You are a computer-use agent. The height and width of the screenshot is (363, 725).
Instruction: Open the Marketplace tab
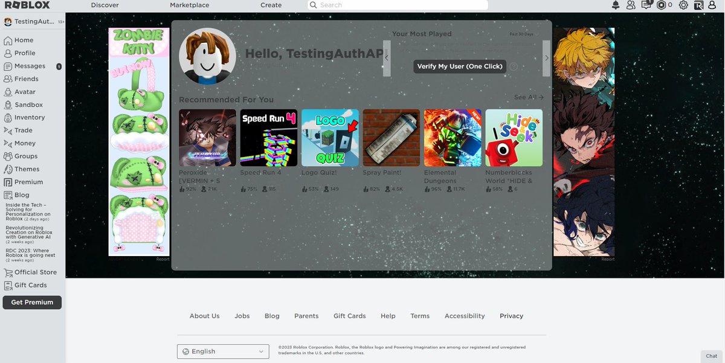click(x=190, y=5)
